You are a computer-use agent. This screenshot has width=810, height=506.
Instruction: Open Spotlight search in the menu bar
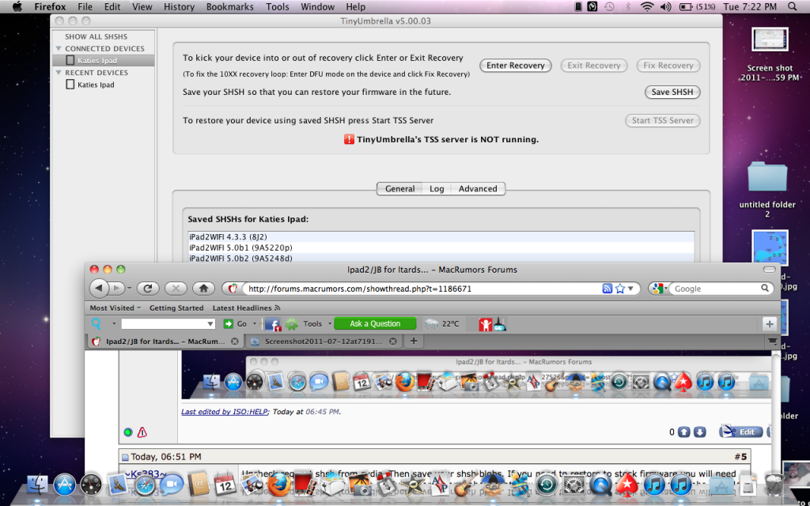coord(793,6)
